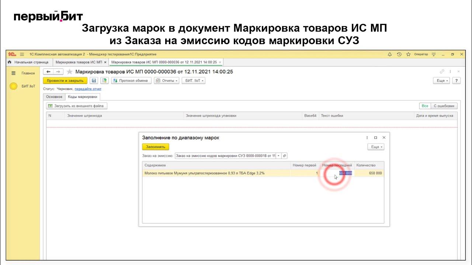Open the Основное tab
Image resolution: width=472 pixels, height=265 pixels.
click(x=54, y=97)
